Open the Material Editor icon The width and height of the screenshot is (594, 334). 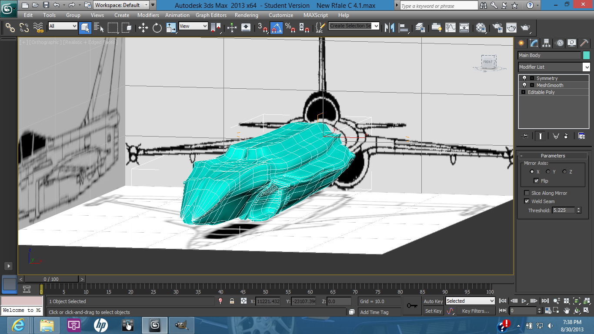click(481, 28)
